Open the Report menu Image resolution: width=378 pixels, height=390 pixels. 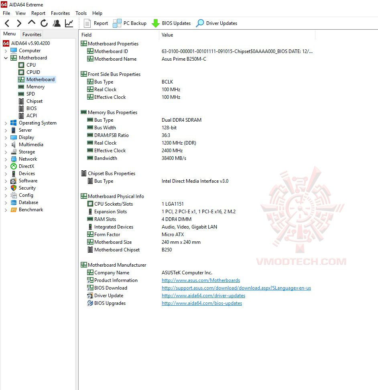pos(38,13)
